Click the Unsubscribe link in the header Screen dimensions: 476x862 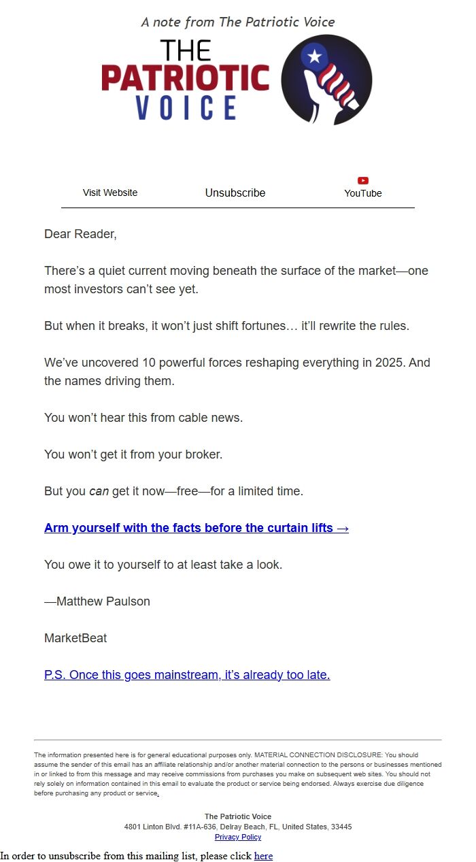click(235, 193)
